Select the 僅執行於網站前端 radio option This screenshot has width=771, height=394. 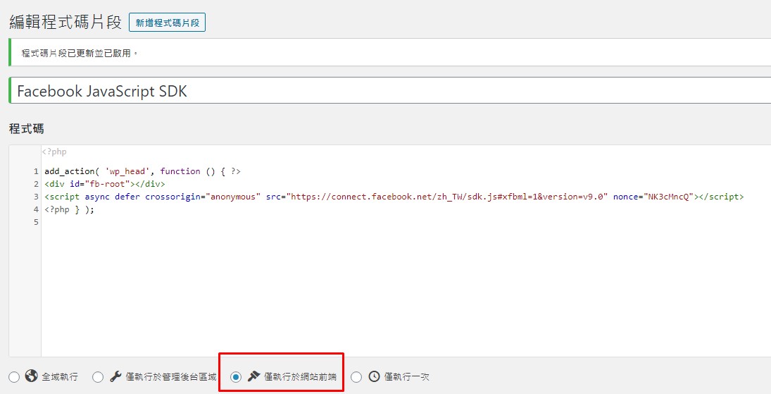(236, 377)
